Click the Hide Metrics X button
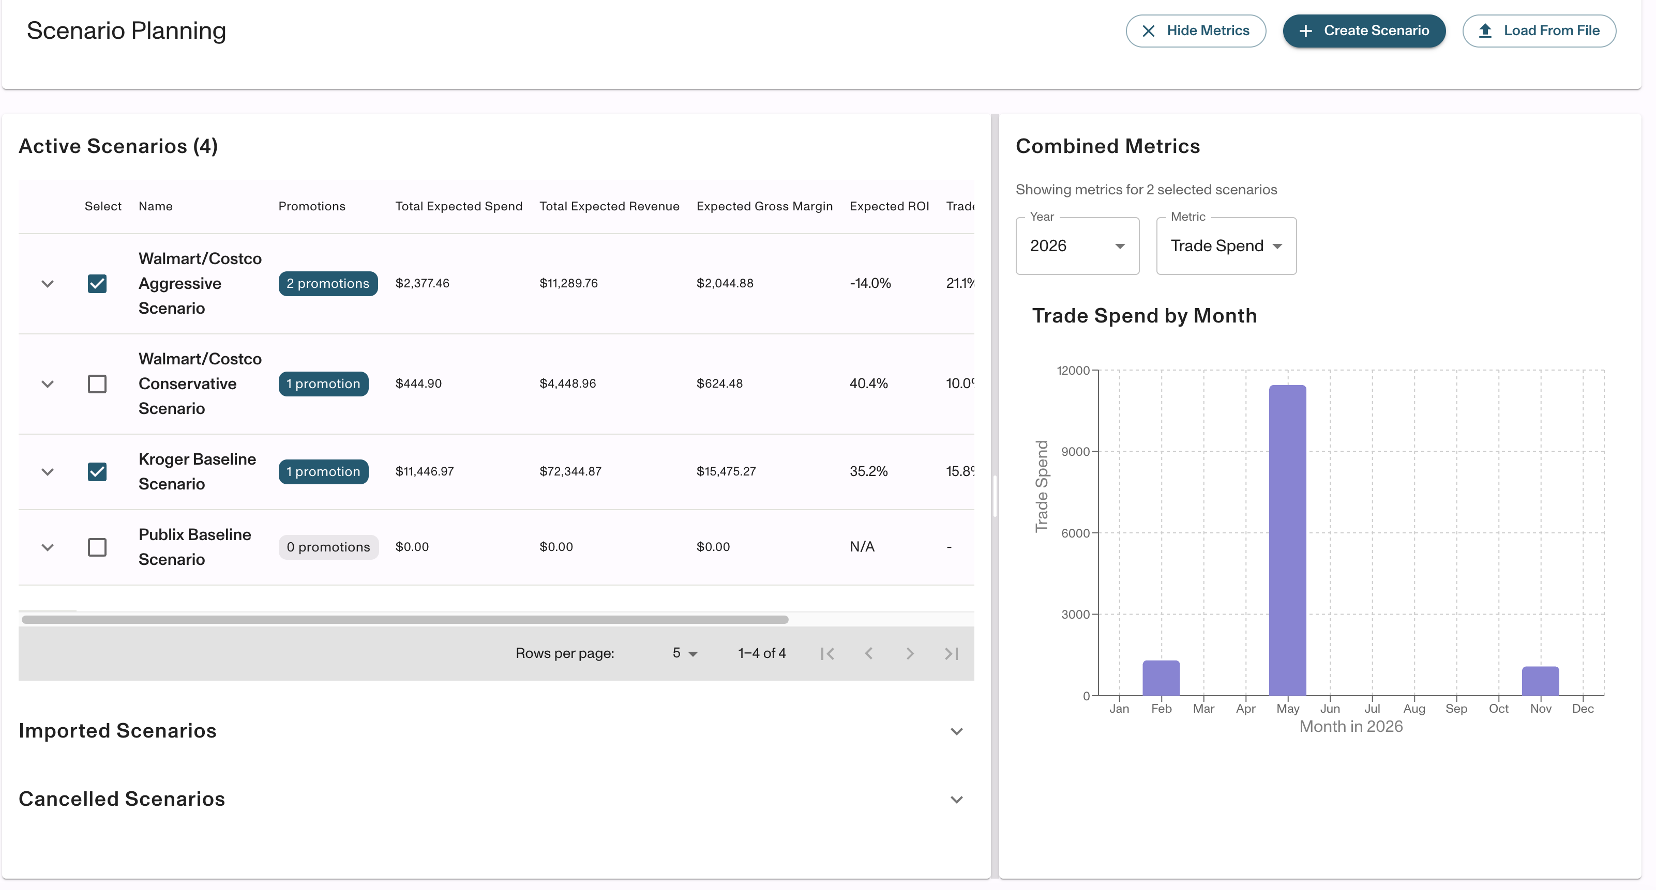 tap(1195, 31)
